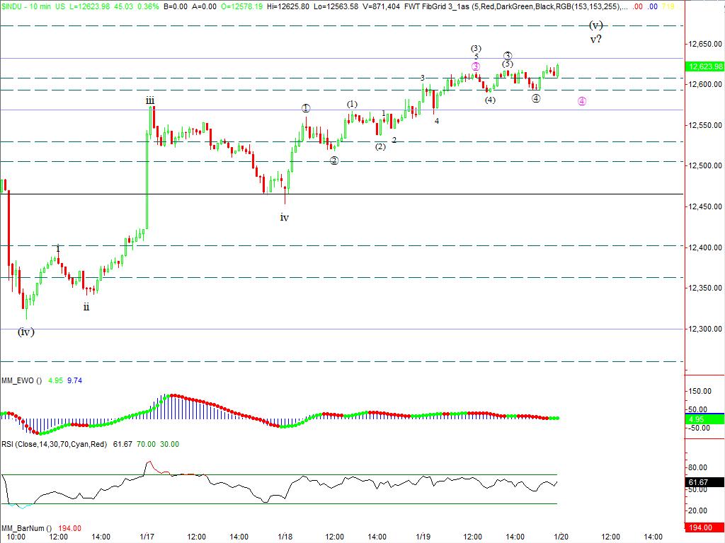Select the (v) wave label at top right
The height and width of the screenshot is (543, 725).
pyautogui.click(x=596, y=25)
